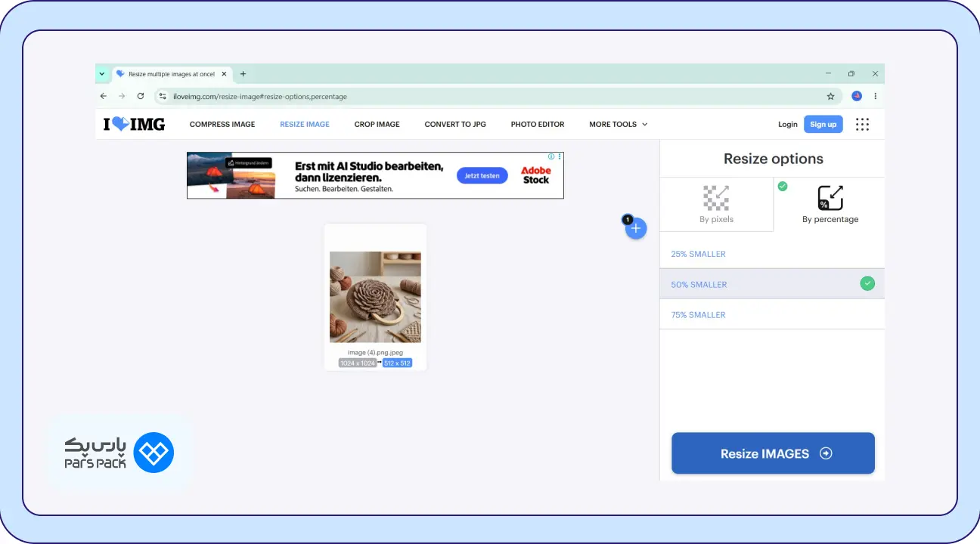Open a new browser tab

pos(243,74)
